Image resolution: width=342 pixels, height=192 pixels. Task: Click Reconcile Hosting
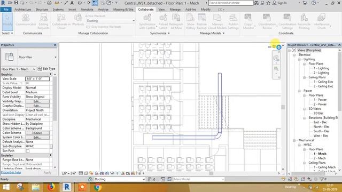pyautogui.click(x=304, y=21)
